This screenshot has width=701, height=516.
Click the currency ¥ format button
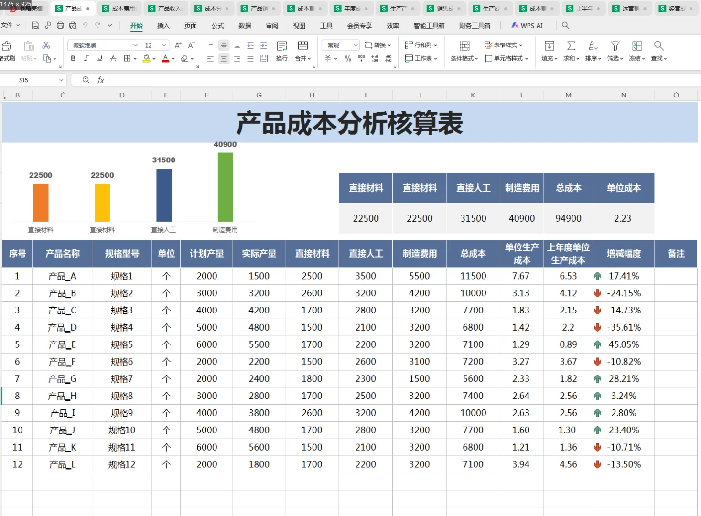click(328, 58)
